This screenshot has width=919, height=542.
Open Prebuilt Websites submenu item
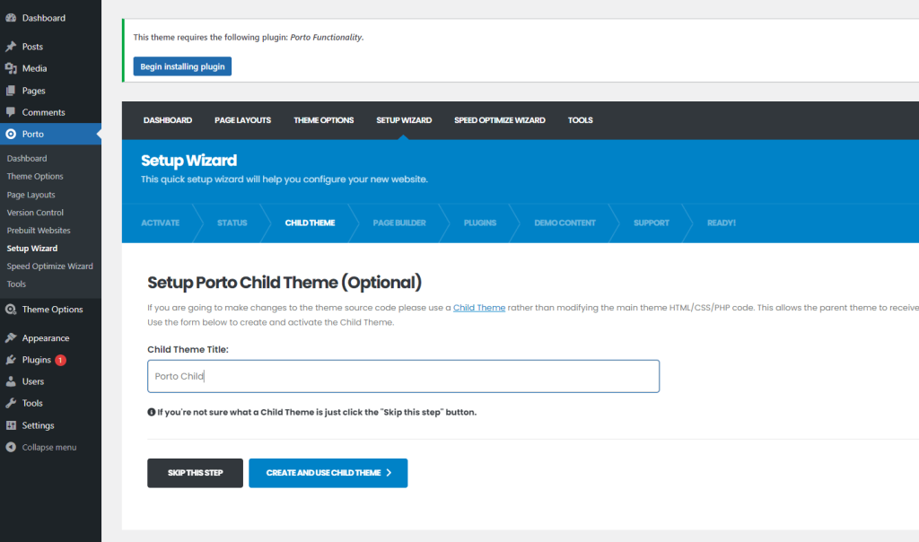pyautogui.click(x=39, y=231)
